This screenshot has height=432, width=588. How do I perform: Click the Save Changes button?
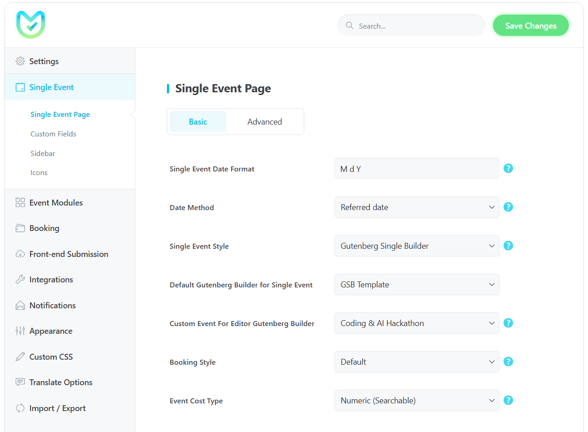(531, 25)
